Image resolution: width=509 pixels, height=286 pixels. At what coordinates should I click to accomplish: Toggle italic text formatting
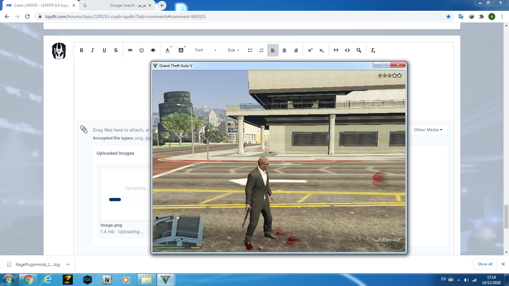coord(93,50)
